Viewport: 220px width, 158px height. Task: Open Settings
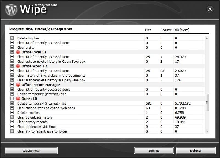click(x=154, y=151)
